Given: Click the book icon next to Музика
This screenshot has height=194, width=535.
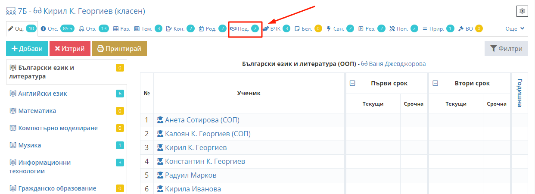Looking at the screenshot, I should click(x=13, y=145).
